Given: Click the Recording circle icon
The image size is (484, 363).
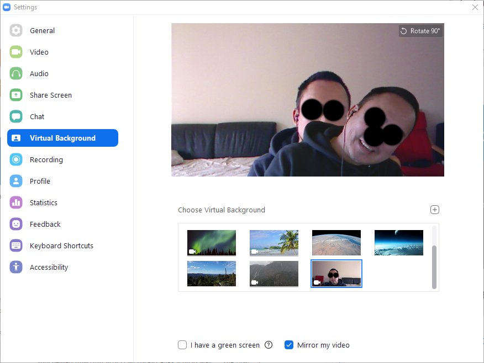Looking at the screenshot, I should point(16,160).
